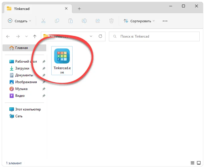This screenshot has height=168, width=205.
Task: Click the Share icon in toolbar
Action: tap(98, 21)
